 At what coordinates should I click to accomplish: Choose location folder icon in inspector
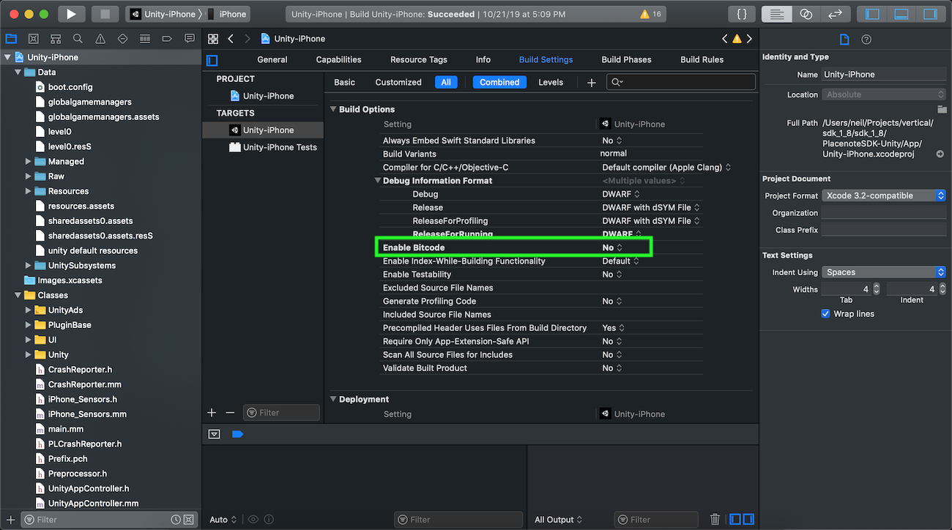(942, 109)
